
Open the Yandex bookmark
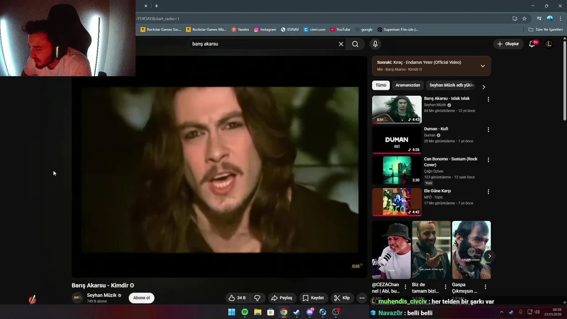tap(241, 30)
